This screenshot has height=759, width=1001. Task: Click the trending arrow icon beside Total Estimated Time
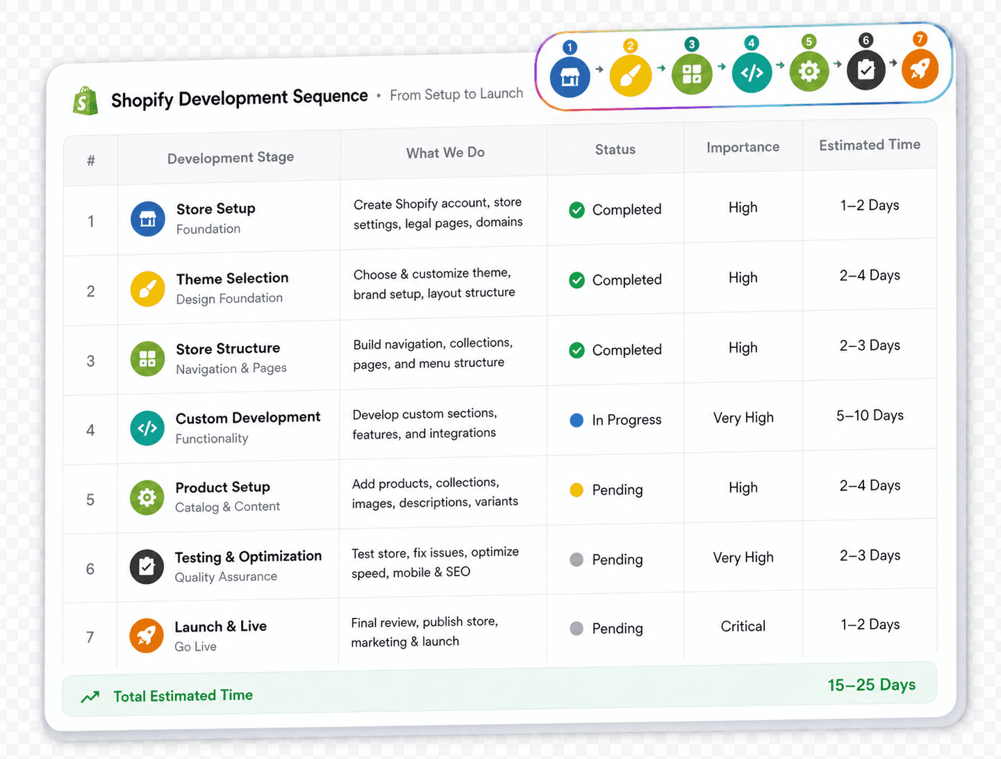90,697
